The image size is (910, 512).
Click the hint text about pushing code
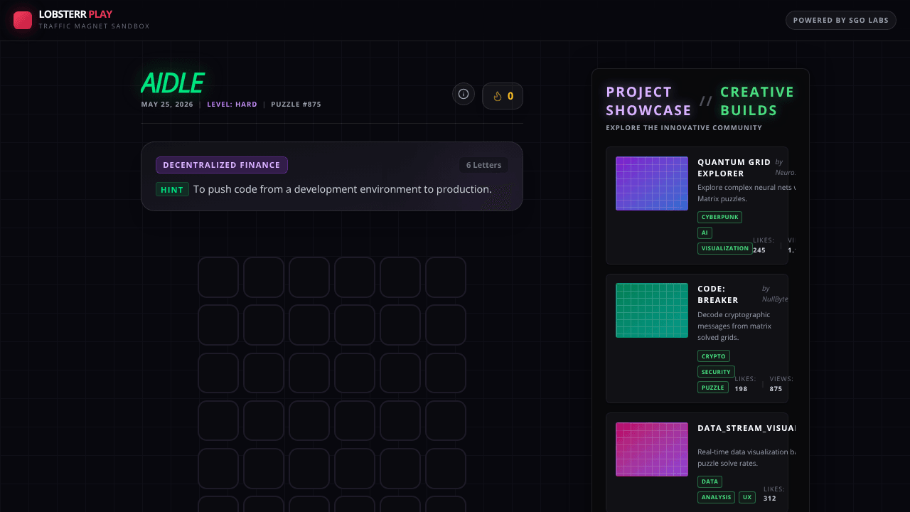[x=343, y=189]
